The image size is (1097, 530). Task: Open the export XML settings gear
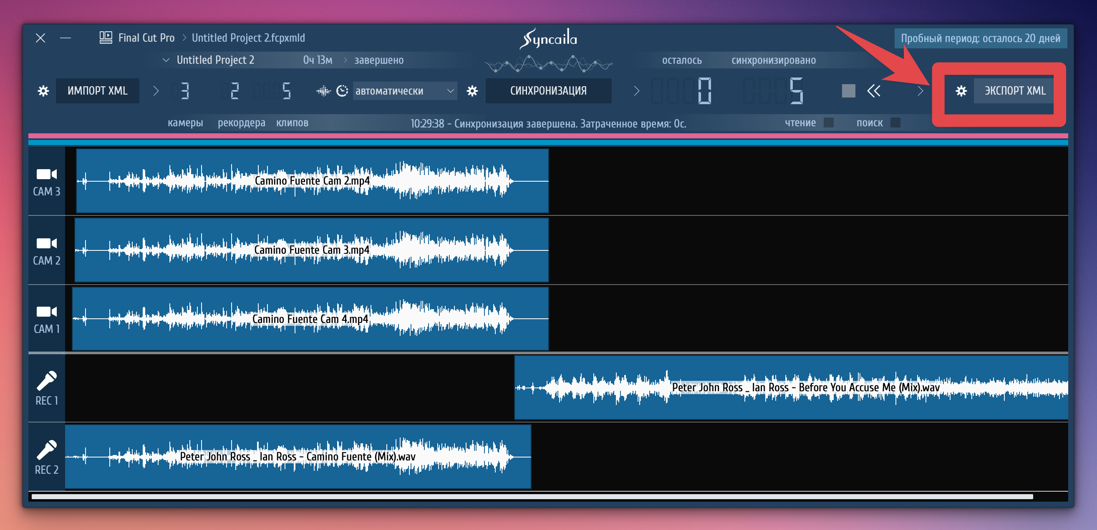click(961, 90)
